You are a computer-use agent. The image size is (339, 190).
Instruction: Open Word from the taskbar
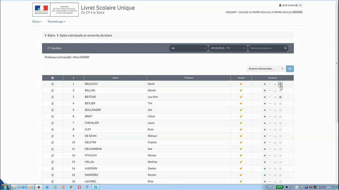pos(47,187)
